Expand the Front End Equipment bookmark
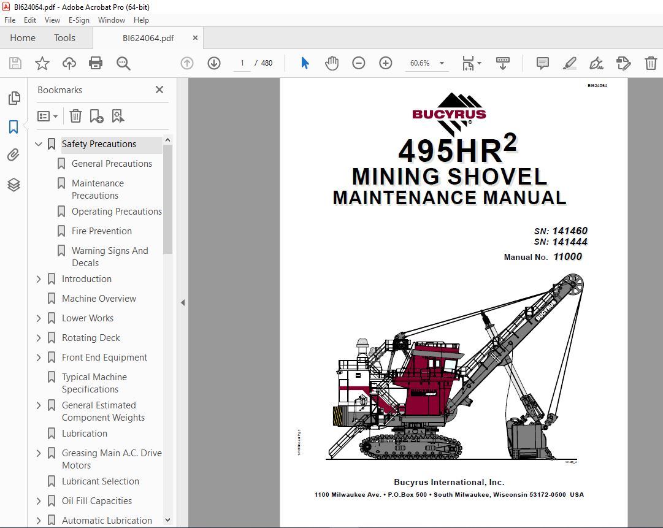This screenshot has height=528, width=663. pyautogui.click(x=39, y=358)
